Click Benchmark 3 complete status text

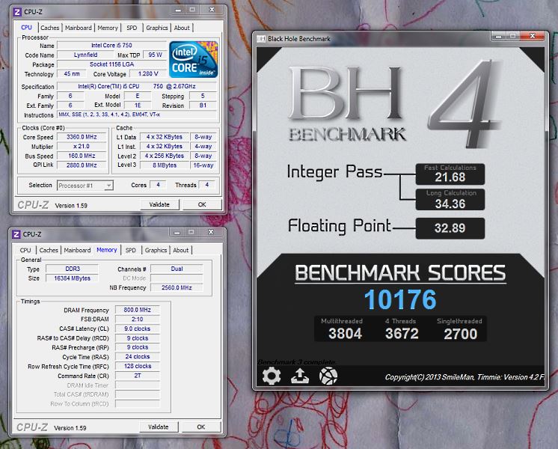pyautogui.click(x=296, y=362)
